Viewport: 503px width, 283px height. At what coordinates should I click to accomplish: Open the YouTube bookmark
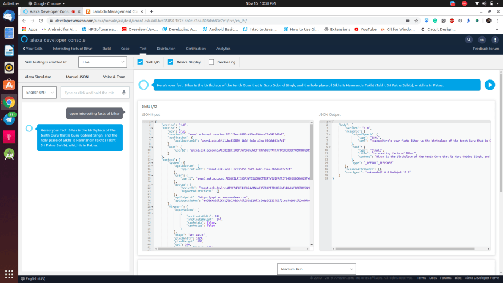365,29
